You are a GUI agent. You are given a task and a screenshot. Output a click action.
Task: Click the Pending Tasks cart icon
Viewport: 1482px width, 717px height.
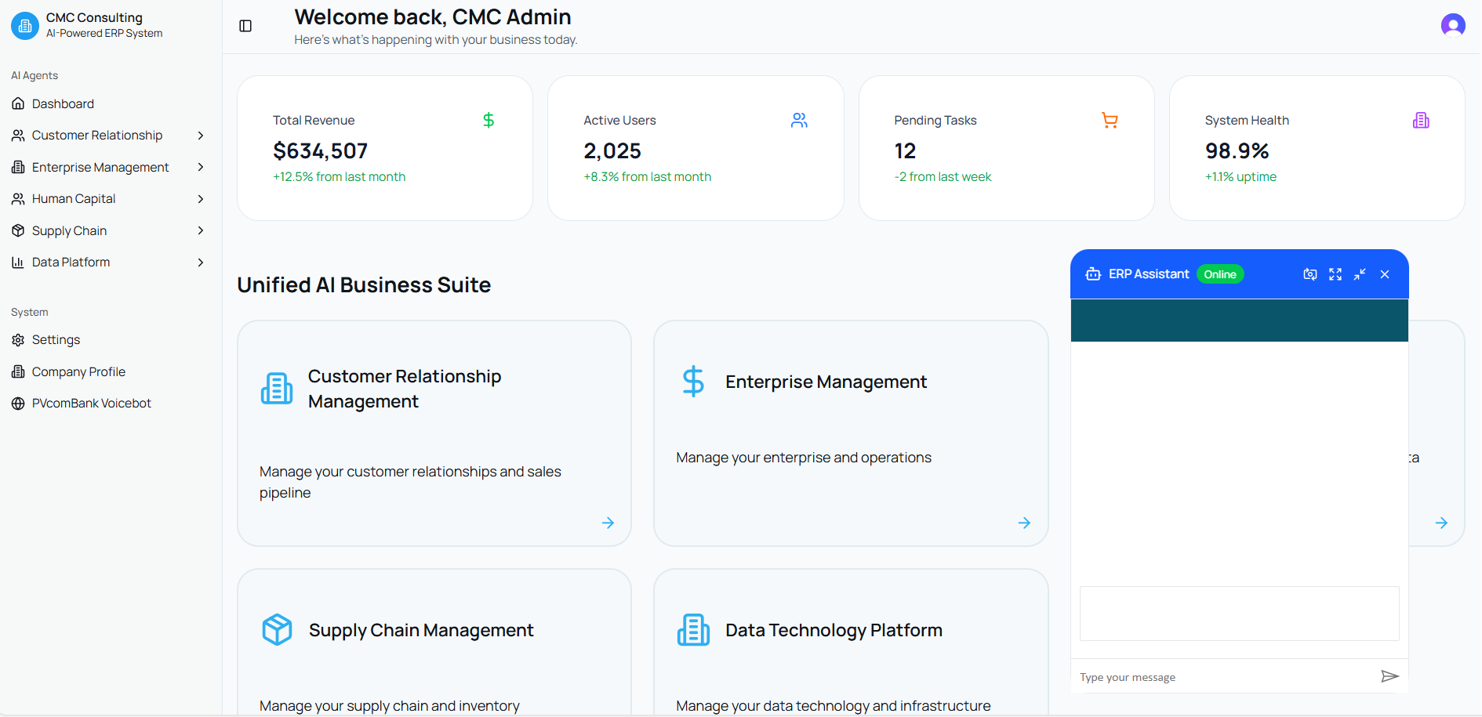1110,121
